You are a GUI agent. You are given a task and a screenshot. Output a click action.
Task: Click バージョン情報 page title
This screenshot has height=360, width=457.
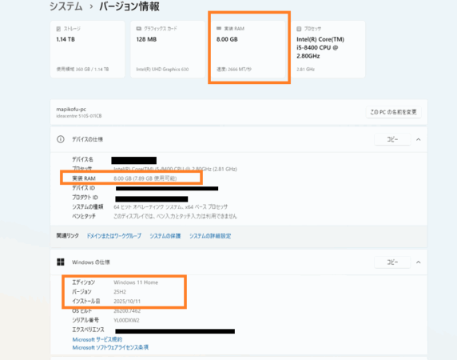point(129,6)
